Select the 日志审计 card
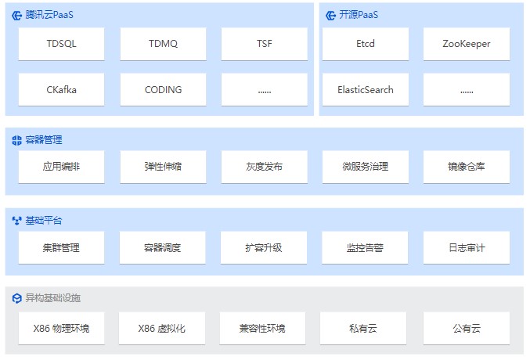Viewport: 530px width, 360px height. pos(467,248)
